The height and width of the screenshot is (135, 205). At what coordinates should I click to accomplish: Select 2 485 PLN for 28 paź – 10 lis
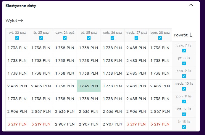pos(160,86)
